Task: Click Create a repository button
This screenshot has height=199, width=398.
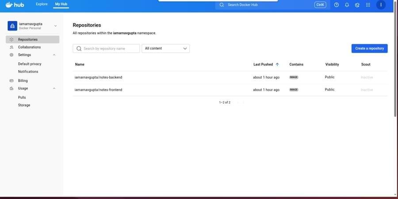Action: 369,49
